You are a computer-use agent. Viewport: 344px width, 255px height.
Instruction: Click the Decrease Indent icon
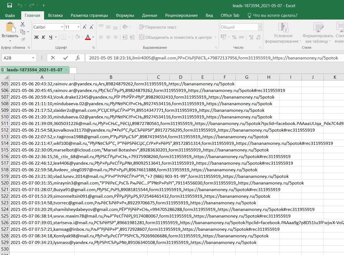point(125,37)
